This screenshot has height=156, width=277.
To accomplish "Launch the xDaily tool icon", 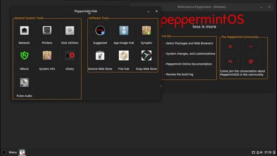I will tap(70, 55).
